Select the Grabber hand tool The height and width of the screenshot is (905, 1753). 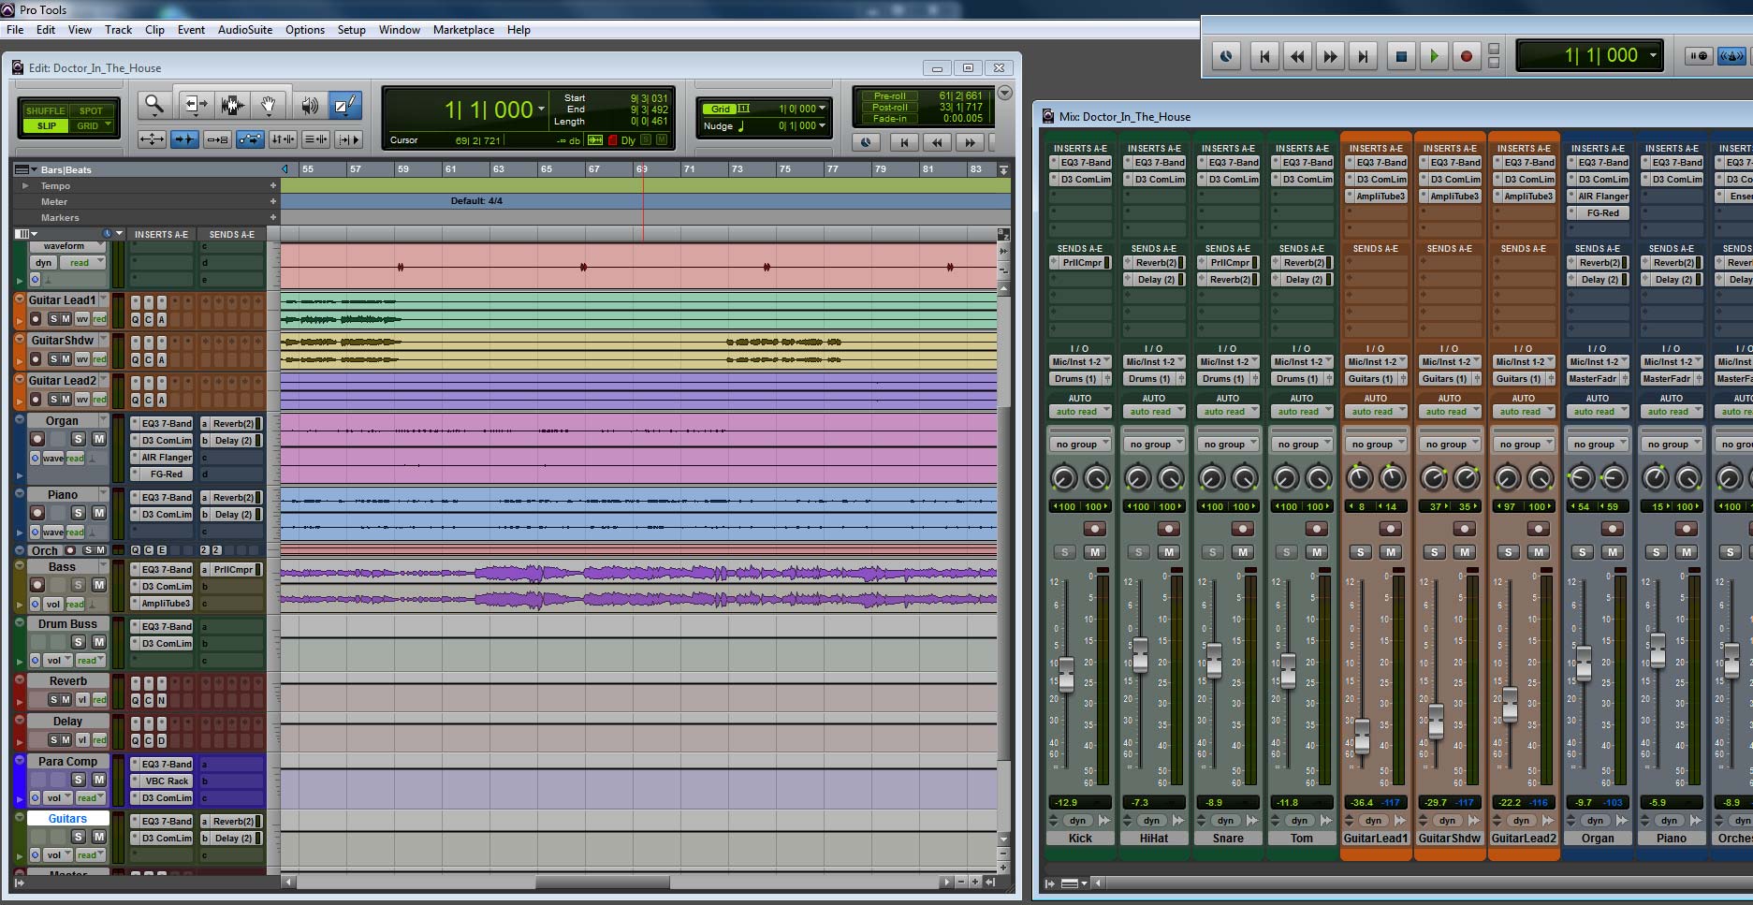pyautogui.click(x=268, y=105)
